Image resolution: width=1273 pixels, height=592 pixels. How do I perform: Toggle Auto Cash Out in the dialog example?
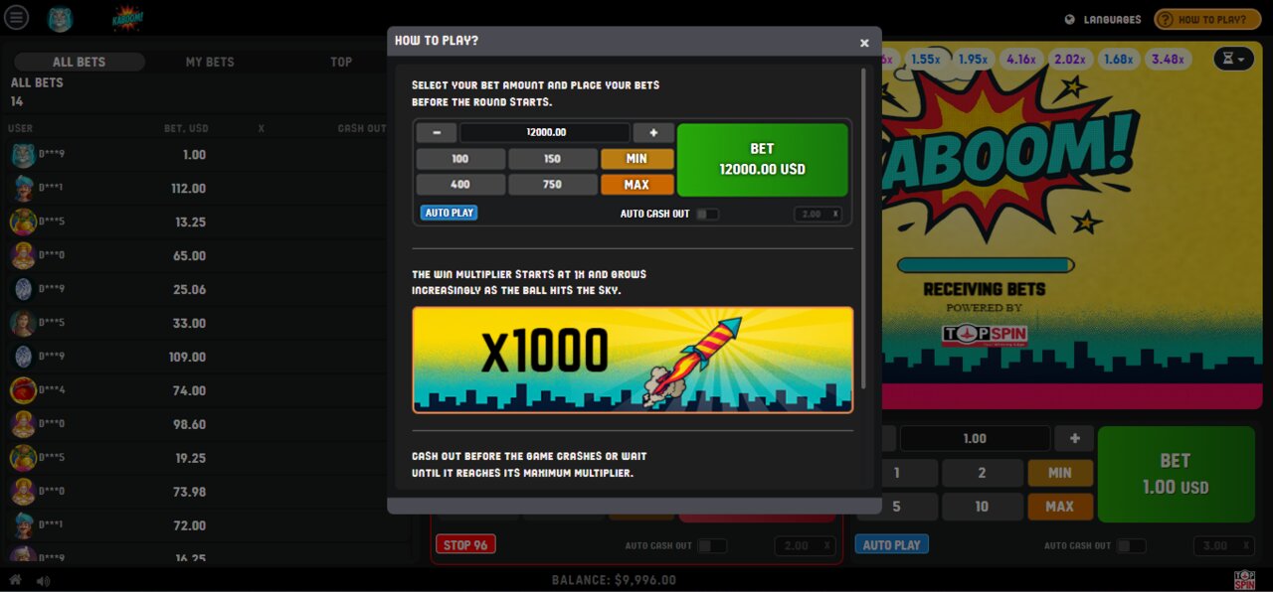(707, 214)
